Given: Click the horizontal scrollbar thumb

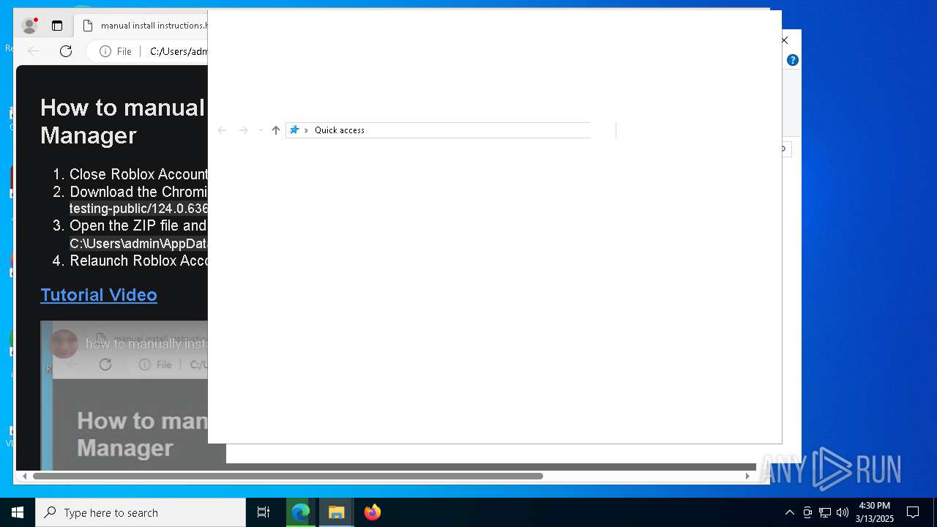Looking at the screenshot, I should coord(288,476).
